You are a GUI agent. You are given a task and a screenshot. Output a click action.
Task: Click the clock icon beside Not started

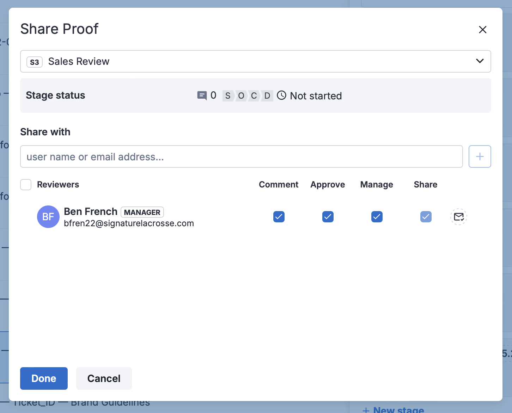[x=281, y=95]
